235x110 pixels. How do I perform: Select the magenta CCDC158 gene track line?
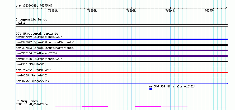tap(121, 107)
